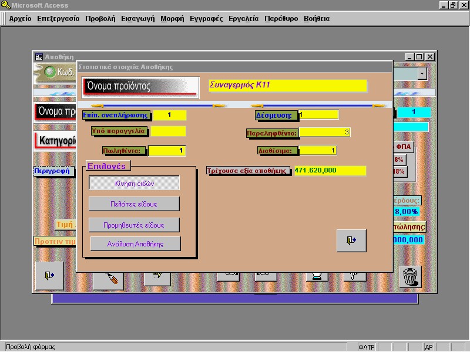Click the product name field showing Συναγερμιός Κ11
This screenshot has height=352, width=470.
287,85
